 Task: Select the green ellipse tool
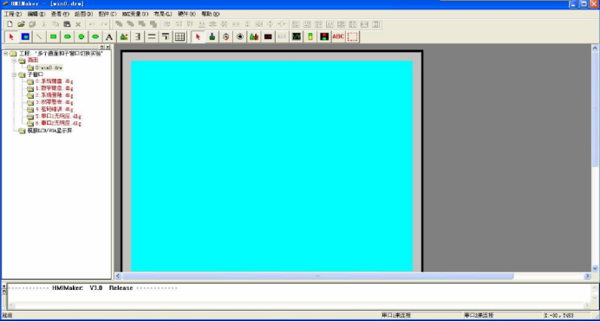point(95,36)
